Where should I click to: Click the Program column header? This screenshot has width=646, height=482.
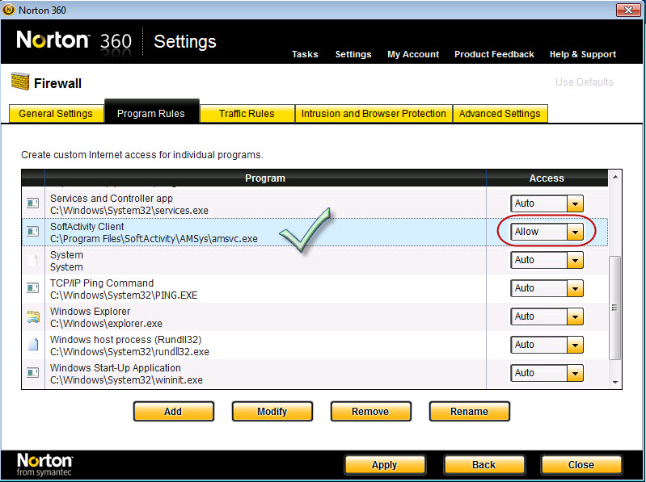[265, 178]
